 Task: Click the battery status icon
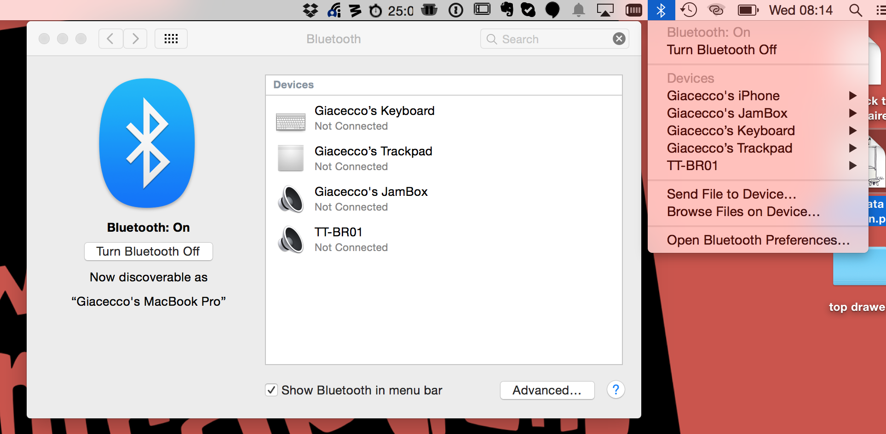pos(748,10)
